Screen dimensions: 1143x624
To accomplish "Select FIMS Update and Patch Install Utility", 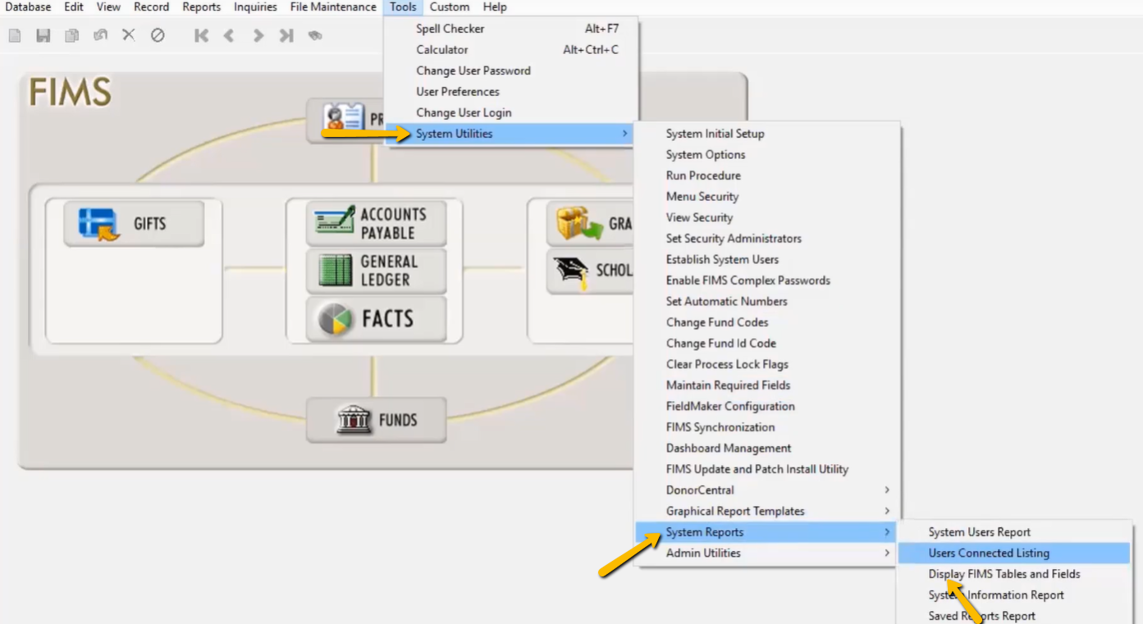I will click(767, 469).
